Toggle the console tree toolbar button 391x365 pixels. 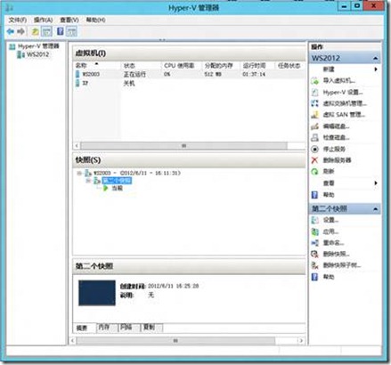(46, 31)
